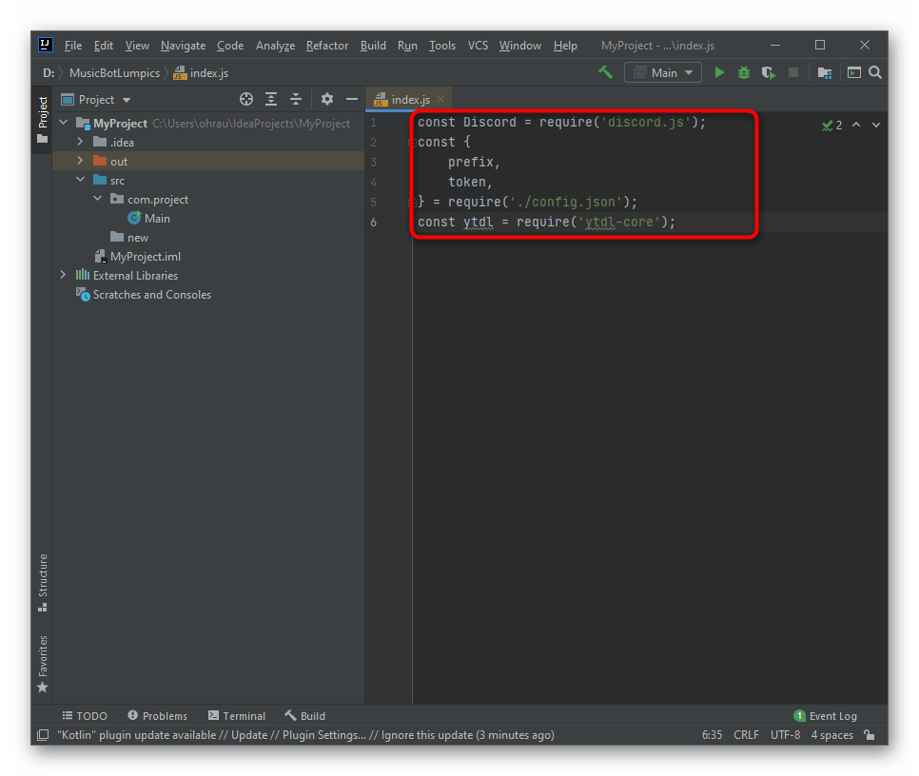Click the locate/select opened file target icon
Image resolution: width=919 pixels, height=776 pixels.
pos(246,99)
